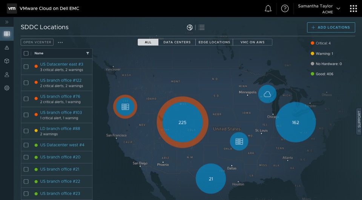This screenshot has width=362, height=200.
Task: Select the Data Centers tab
Action: (177, 42)
